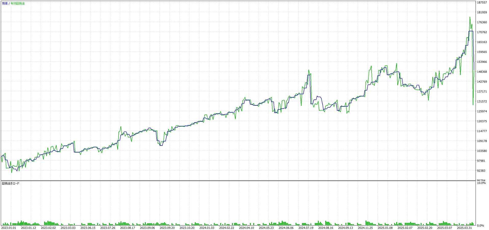Click the bottom of the final equity plunge
This screenshot has height=230, width=489.
point(473,105)
